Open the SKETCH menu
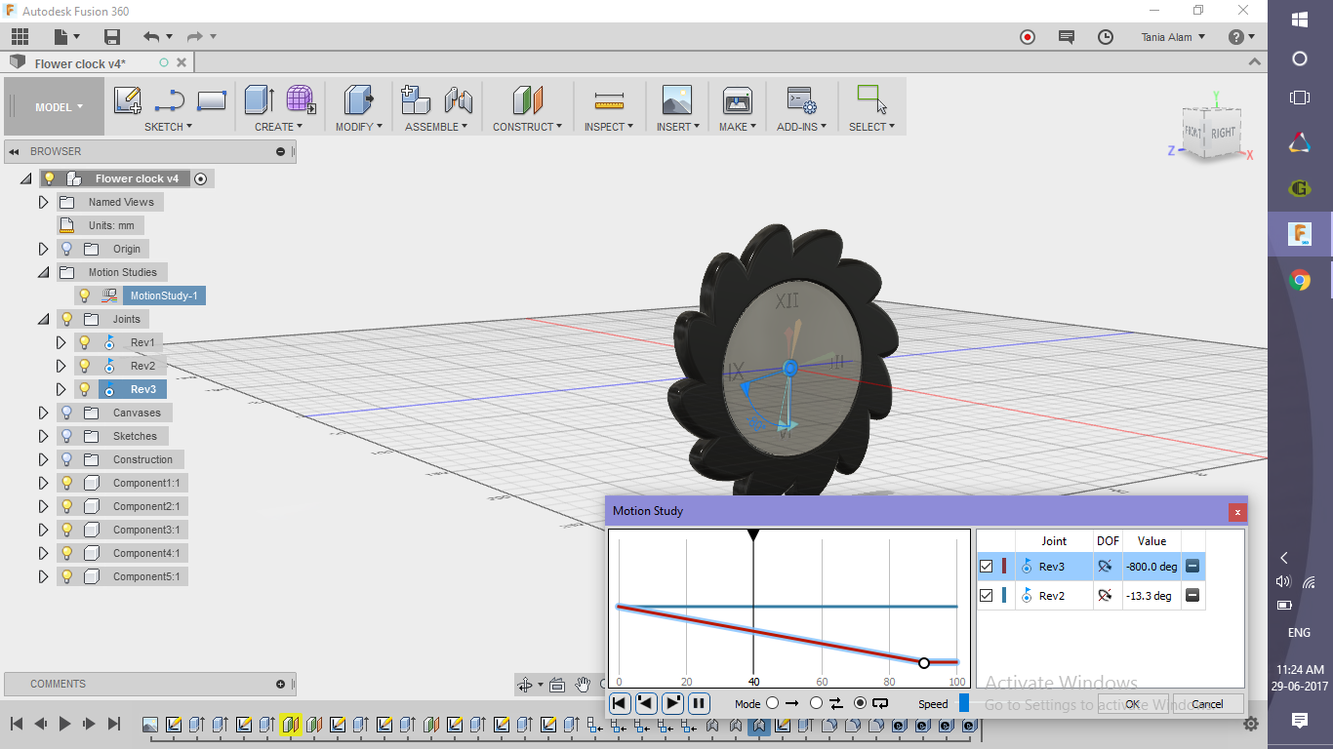The image size is (1333, 749). 168,127
